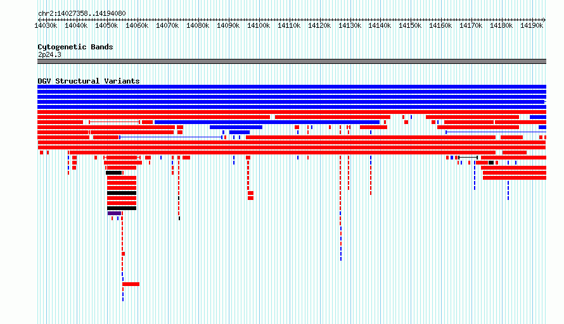Click the 14060k ruler label
The height and width of the screenshot is (324, 564).
(x=137, y=25)
